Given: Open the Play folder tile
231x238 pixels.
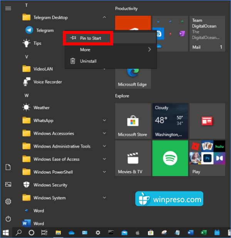Looking at the screenshot, I should 208,158.
